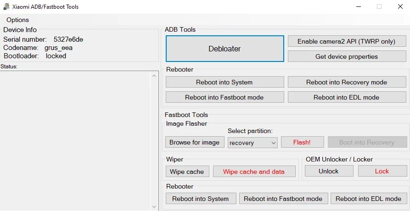Reboot into System under ADB Tools

225,82
